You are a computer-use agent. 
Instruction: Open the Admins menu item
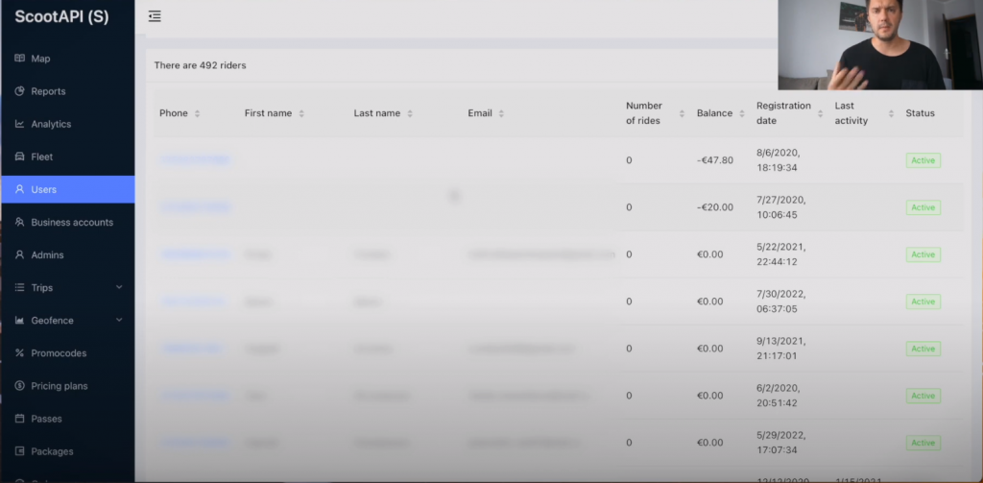(46, 254)
